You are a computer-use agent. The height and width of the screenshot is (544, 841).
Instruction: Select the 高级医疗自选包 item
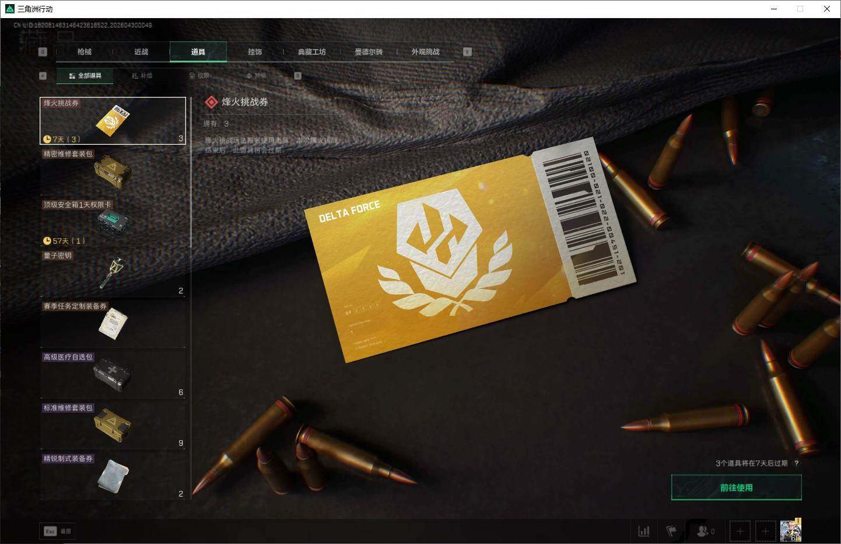click(113, 375)
